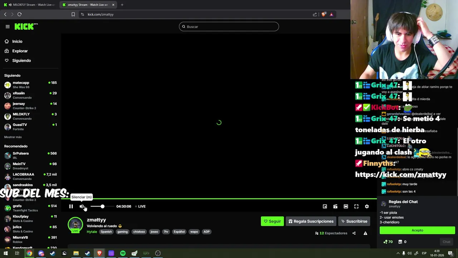Image resolution: width=458 pixels, height=258 pixels.
Task: Open SrPulsera recommended channel
Action: click(x=30, y=155)
